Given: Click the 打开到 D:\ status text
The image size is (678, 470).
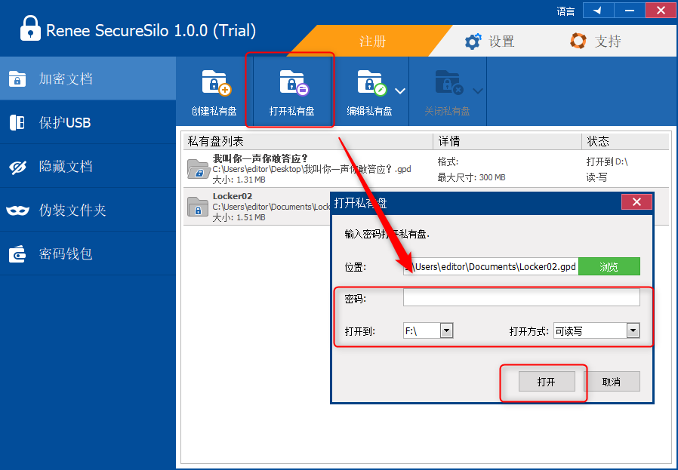Looking at the screenshot, I should pos(607,162).
